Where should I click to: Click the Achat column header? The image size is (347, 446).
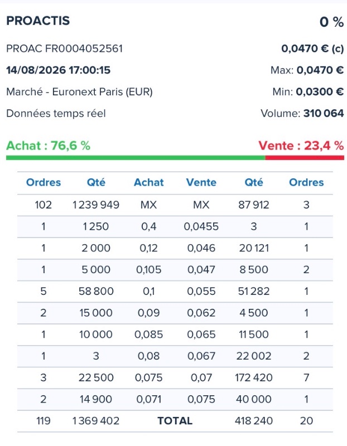(148, 182)
